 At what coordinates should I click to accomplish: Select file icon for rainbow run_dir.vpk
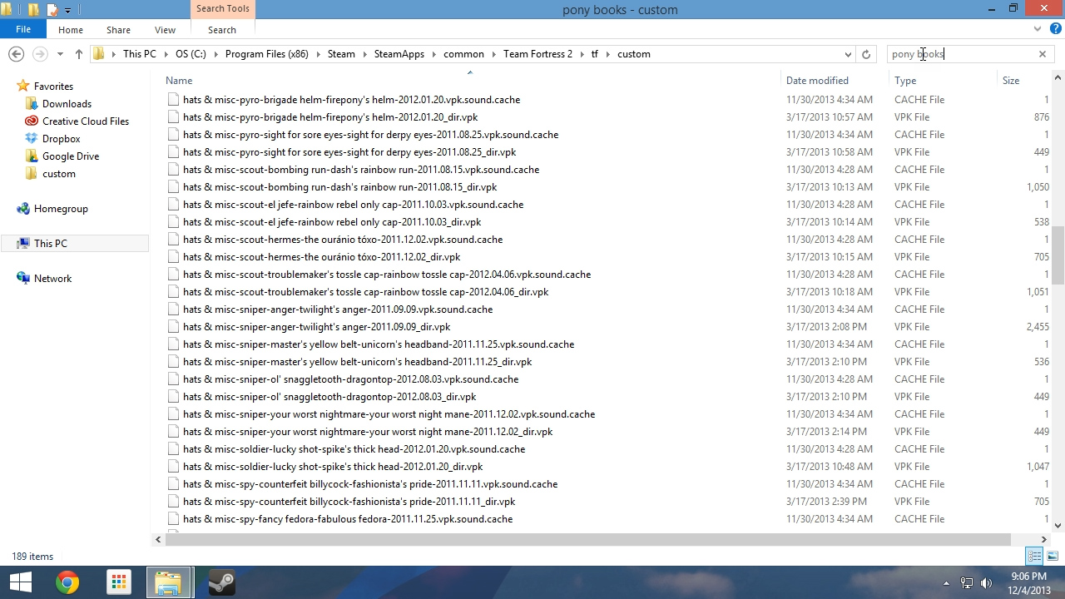[173, 187]
